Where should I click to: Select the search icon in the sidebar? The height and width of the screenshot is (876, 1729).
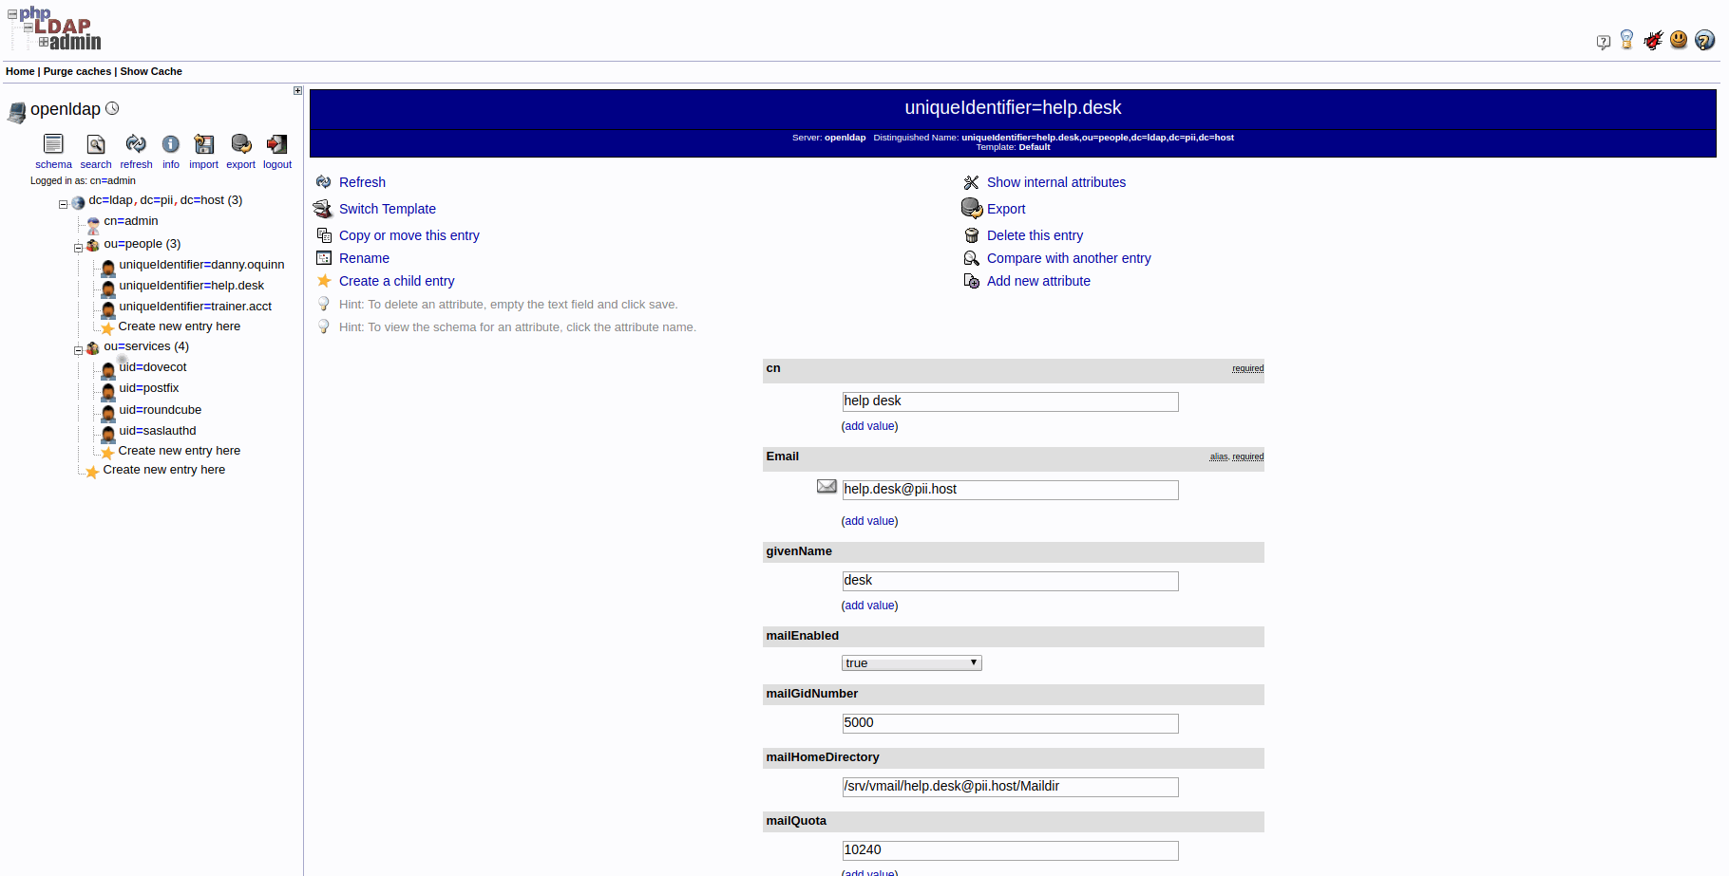(95, 144)
